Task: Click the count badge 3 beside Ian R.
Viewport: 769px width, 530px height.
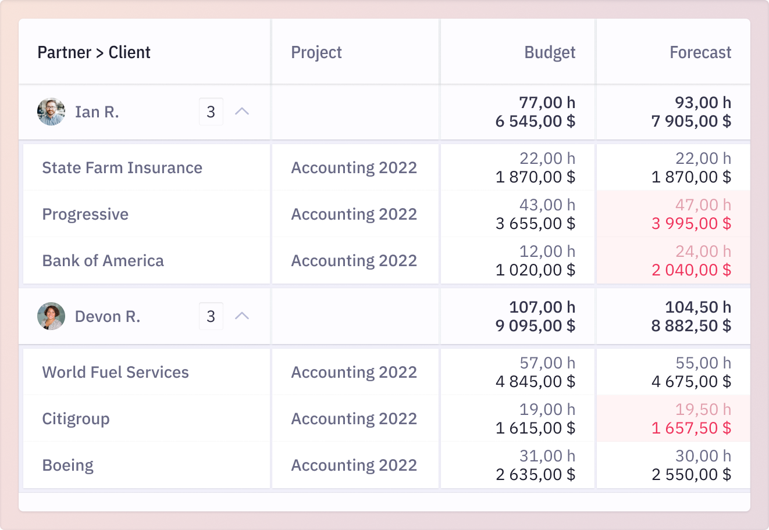Action: coord(211,112)
